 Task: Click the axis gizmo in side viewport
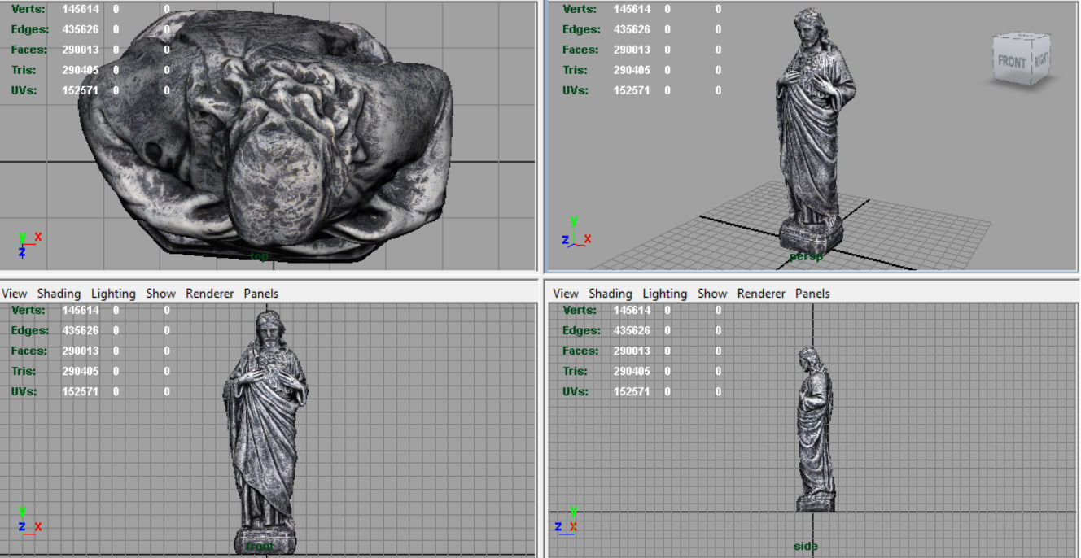point(566,521)
